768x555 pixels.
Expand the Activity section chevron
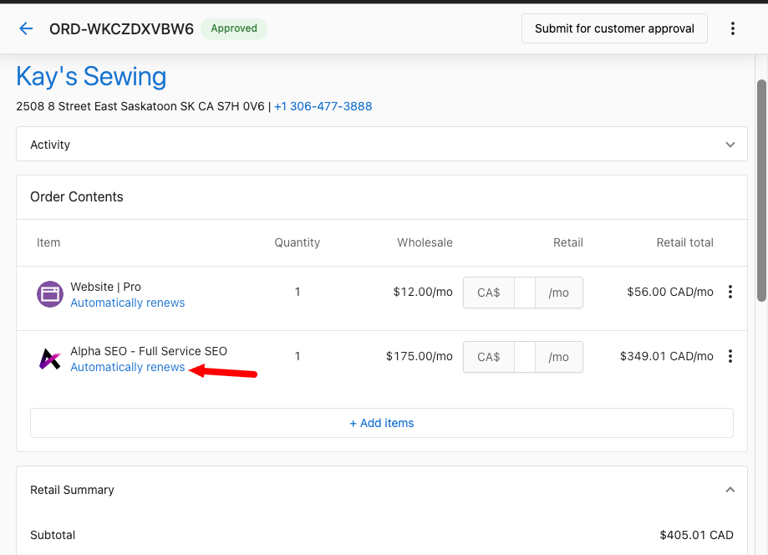[730, 145]
